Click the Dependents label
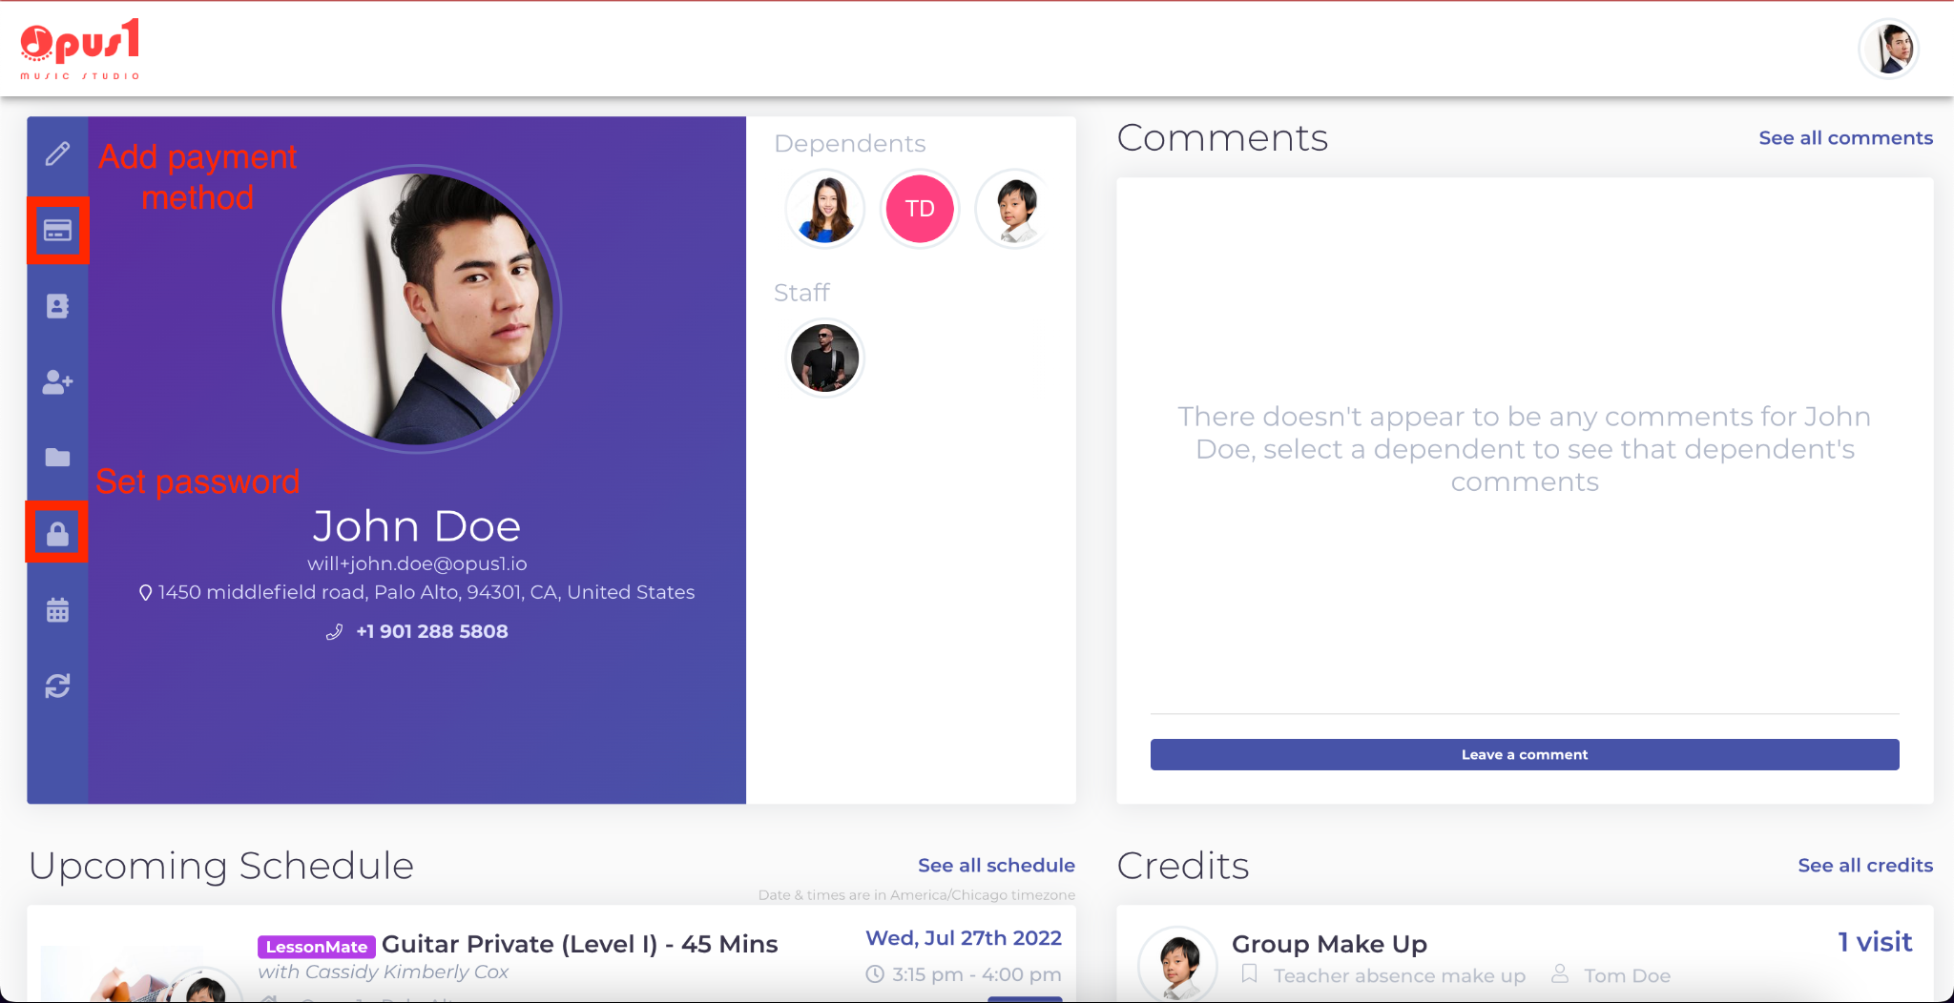Screen dimensions: 1954x1003 (850, 144)
